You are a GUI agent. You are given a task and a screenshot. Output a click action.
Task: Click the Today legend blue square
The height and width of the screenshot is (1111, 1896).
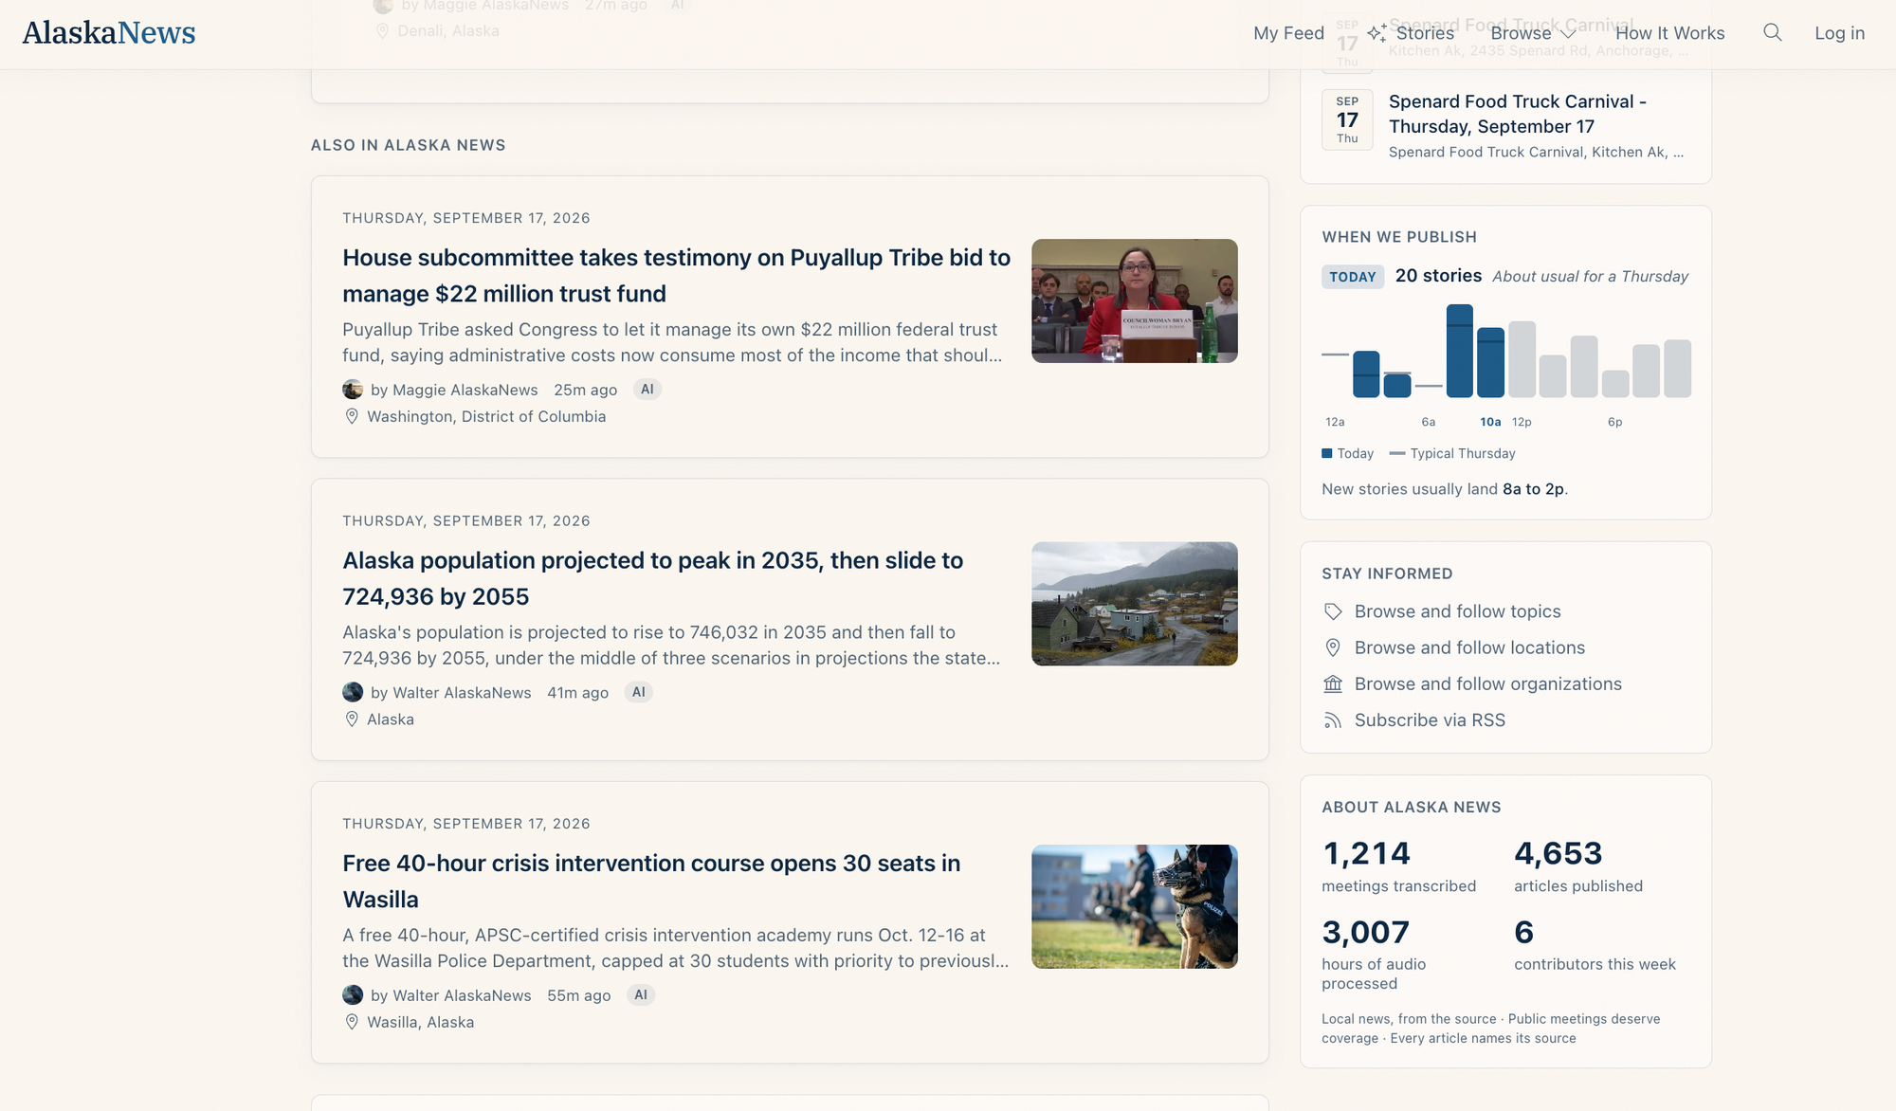1327,453
